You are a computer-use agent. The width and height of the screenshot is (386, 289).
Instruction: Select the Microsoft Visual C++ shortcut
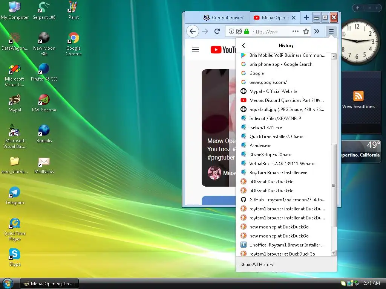15,75
